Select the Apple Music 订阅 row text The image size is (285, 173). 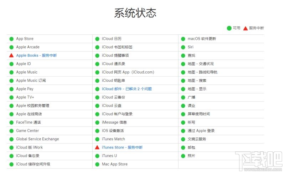pyautogui.click(x=31, y=80)
